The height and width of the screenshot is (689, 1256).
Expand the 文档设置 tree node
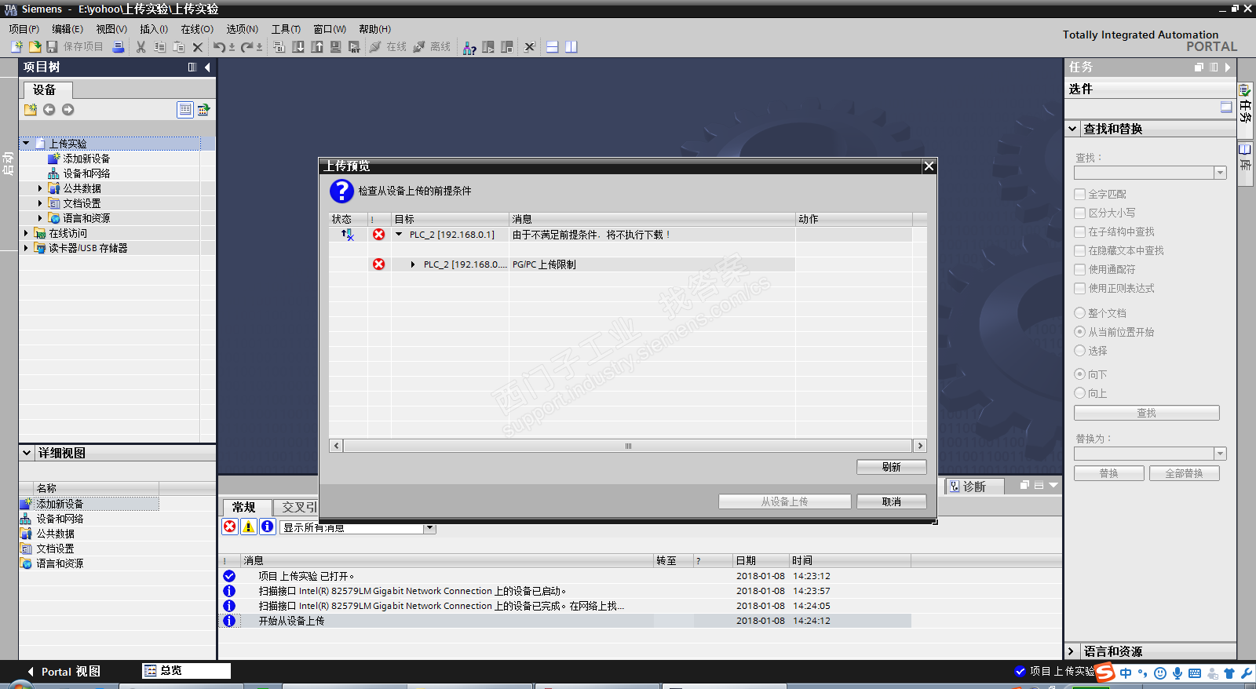40,203
